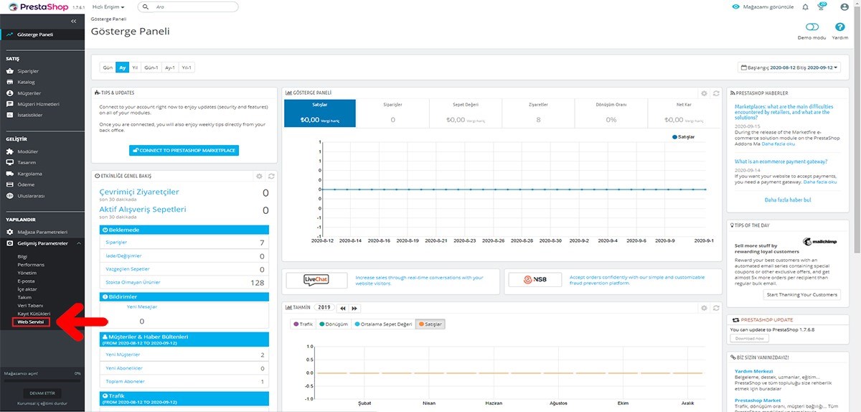This screenshot has height=412, width=861.
Task: Select the Web Servisi menu item
Action: point(31,323)
